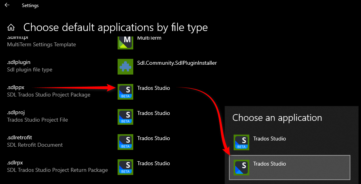Open app chooser for .sdlretrofit Trados Studio
This screenshot has height=184, width=361.
[x=154, y=138]
